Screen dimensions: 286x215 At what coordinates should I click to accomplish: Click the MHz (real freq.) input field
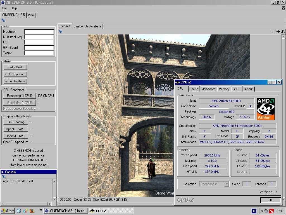pyautogui.click(x=39, y=37)
